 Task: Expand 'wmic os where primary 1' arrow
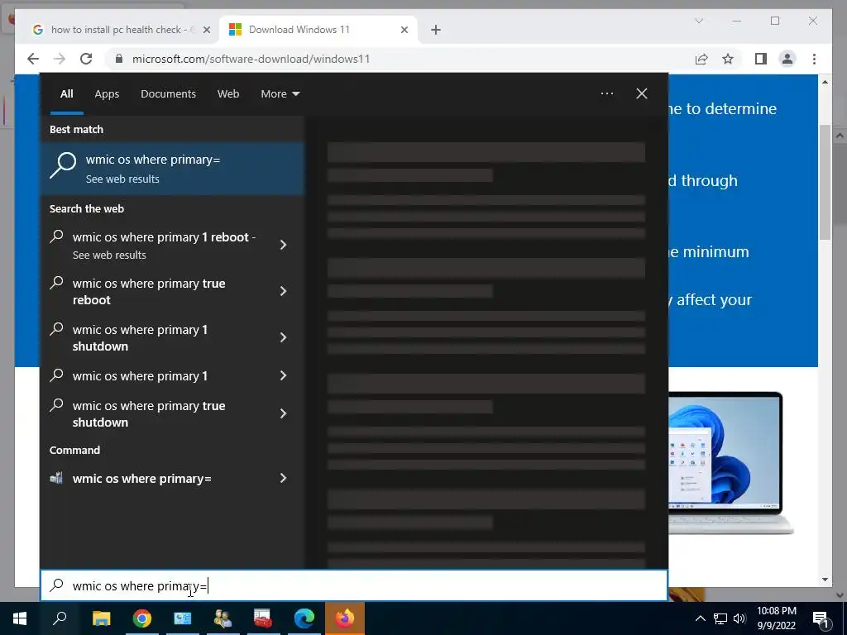pos(283,376)
